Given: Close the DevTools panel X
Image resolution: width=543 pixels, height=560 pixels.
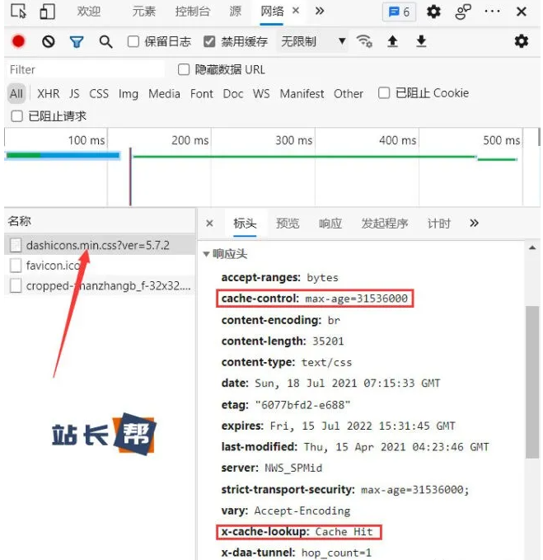Looking at the screenshot, I should pyautogui.click(x=522, y=12).
